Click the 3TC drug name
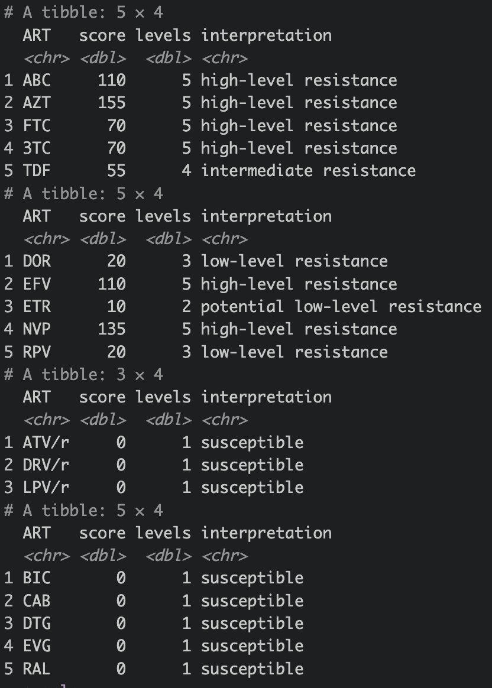The height and width of the screenshot is (688, 492). [x=37, y=148]
